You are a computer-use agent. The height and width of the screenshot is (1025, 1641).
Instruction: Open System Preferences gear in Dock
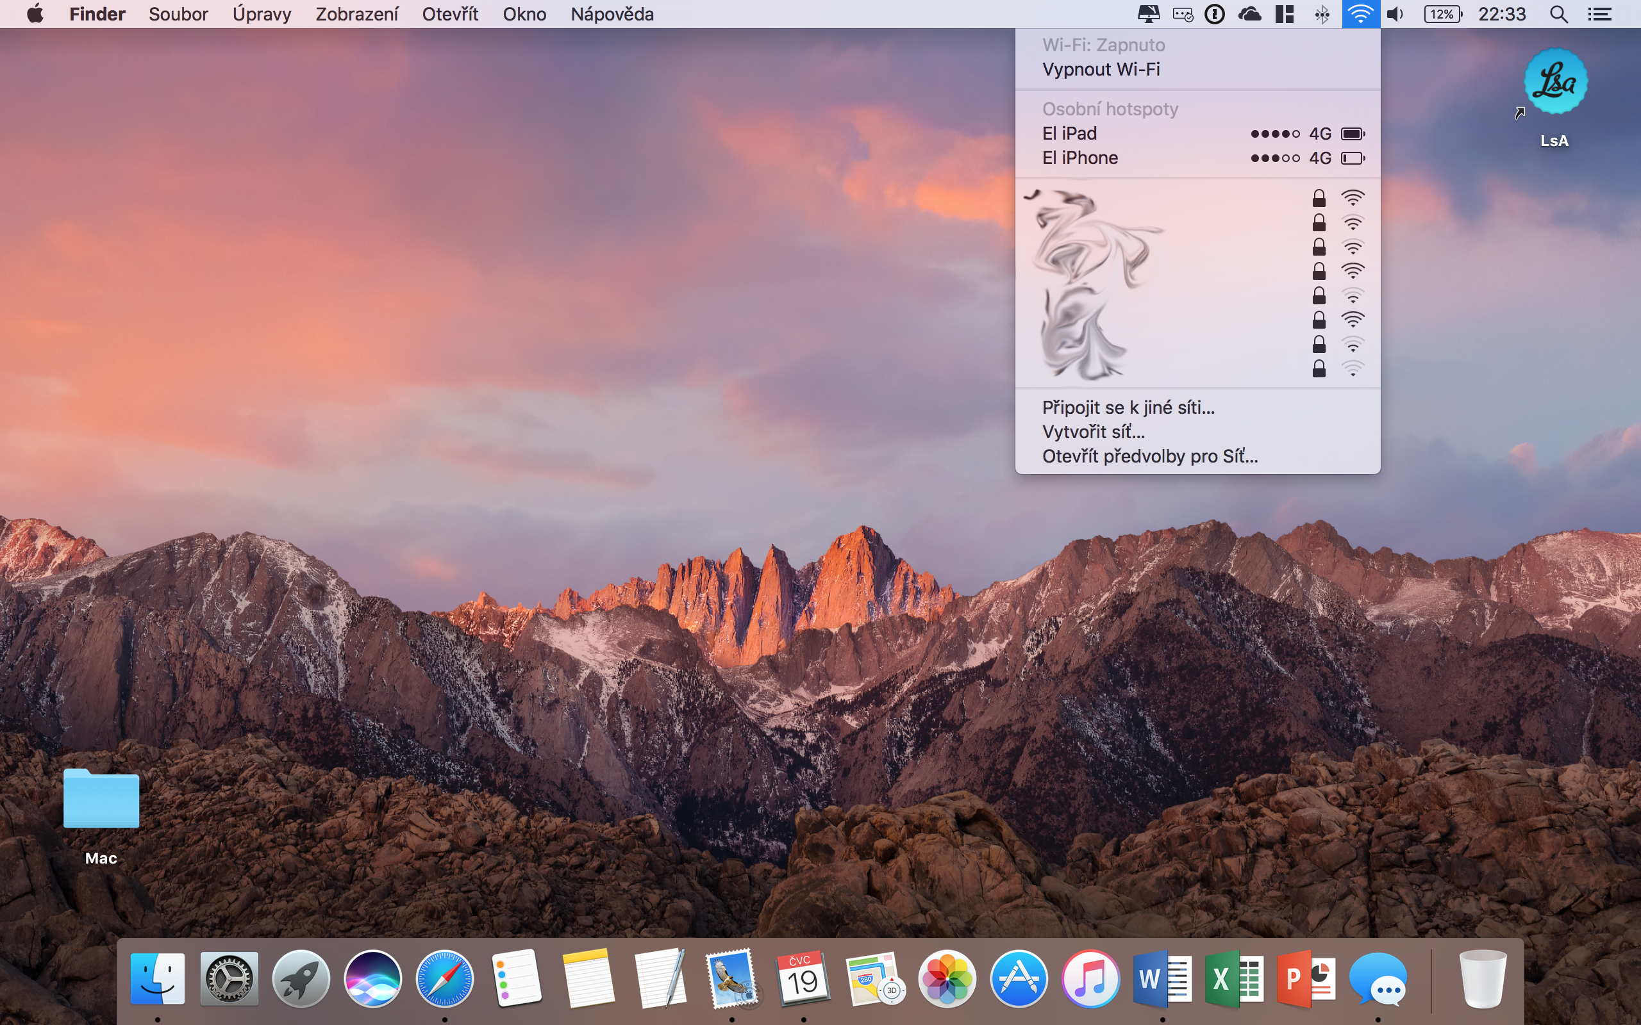point(229,978)
